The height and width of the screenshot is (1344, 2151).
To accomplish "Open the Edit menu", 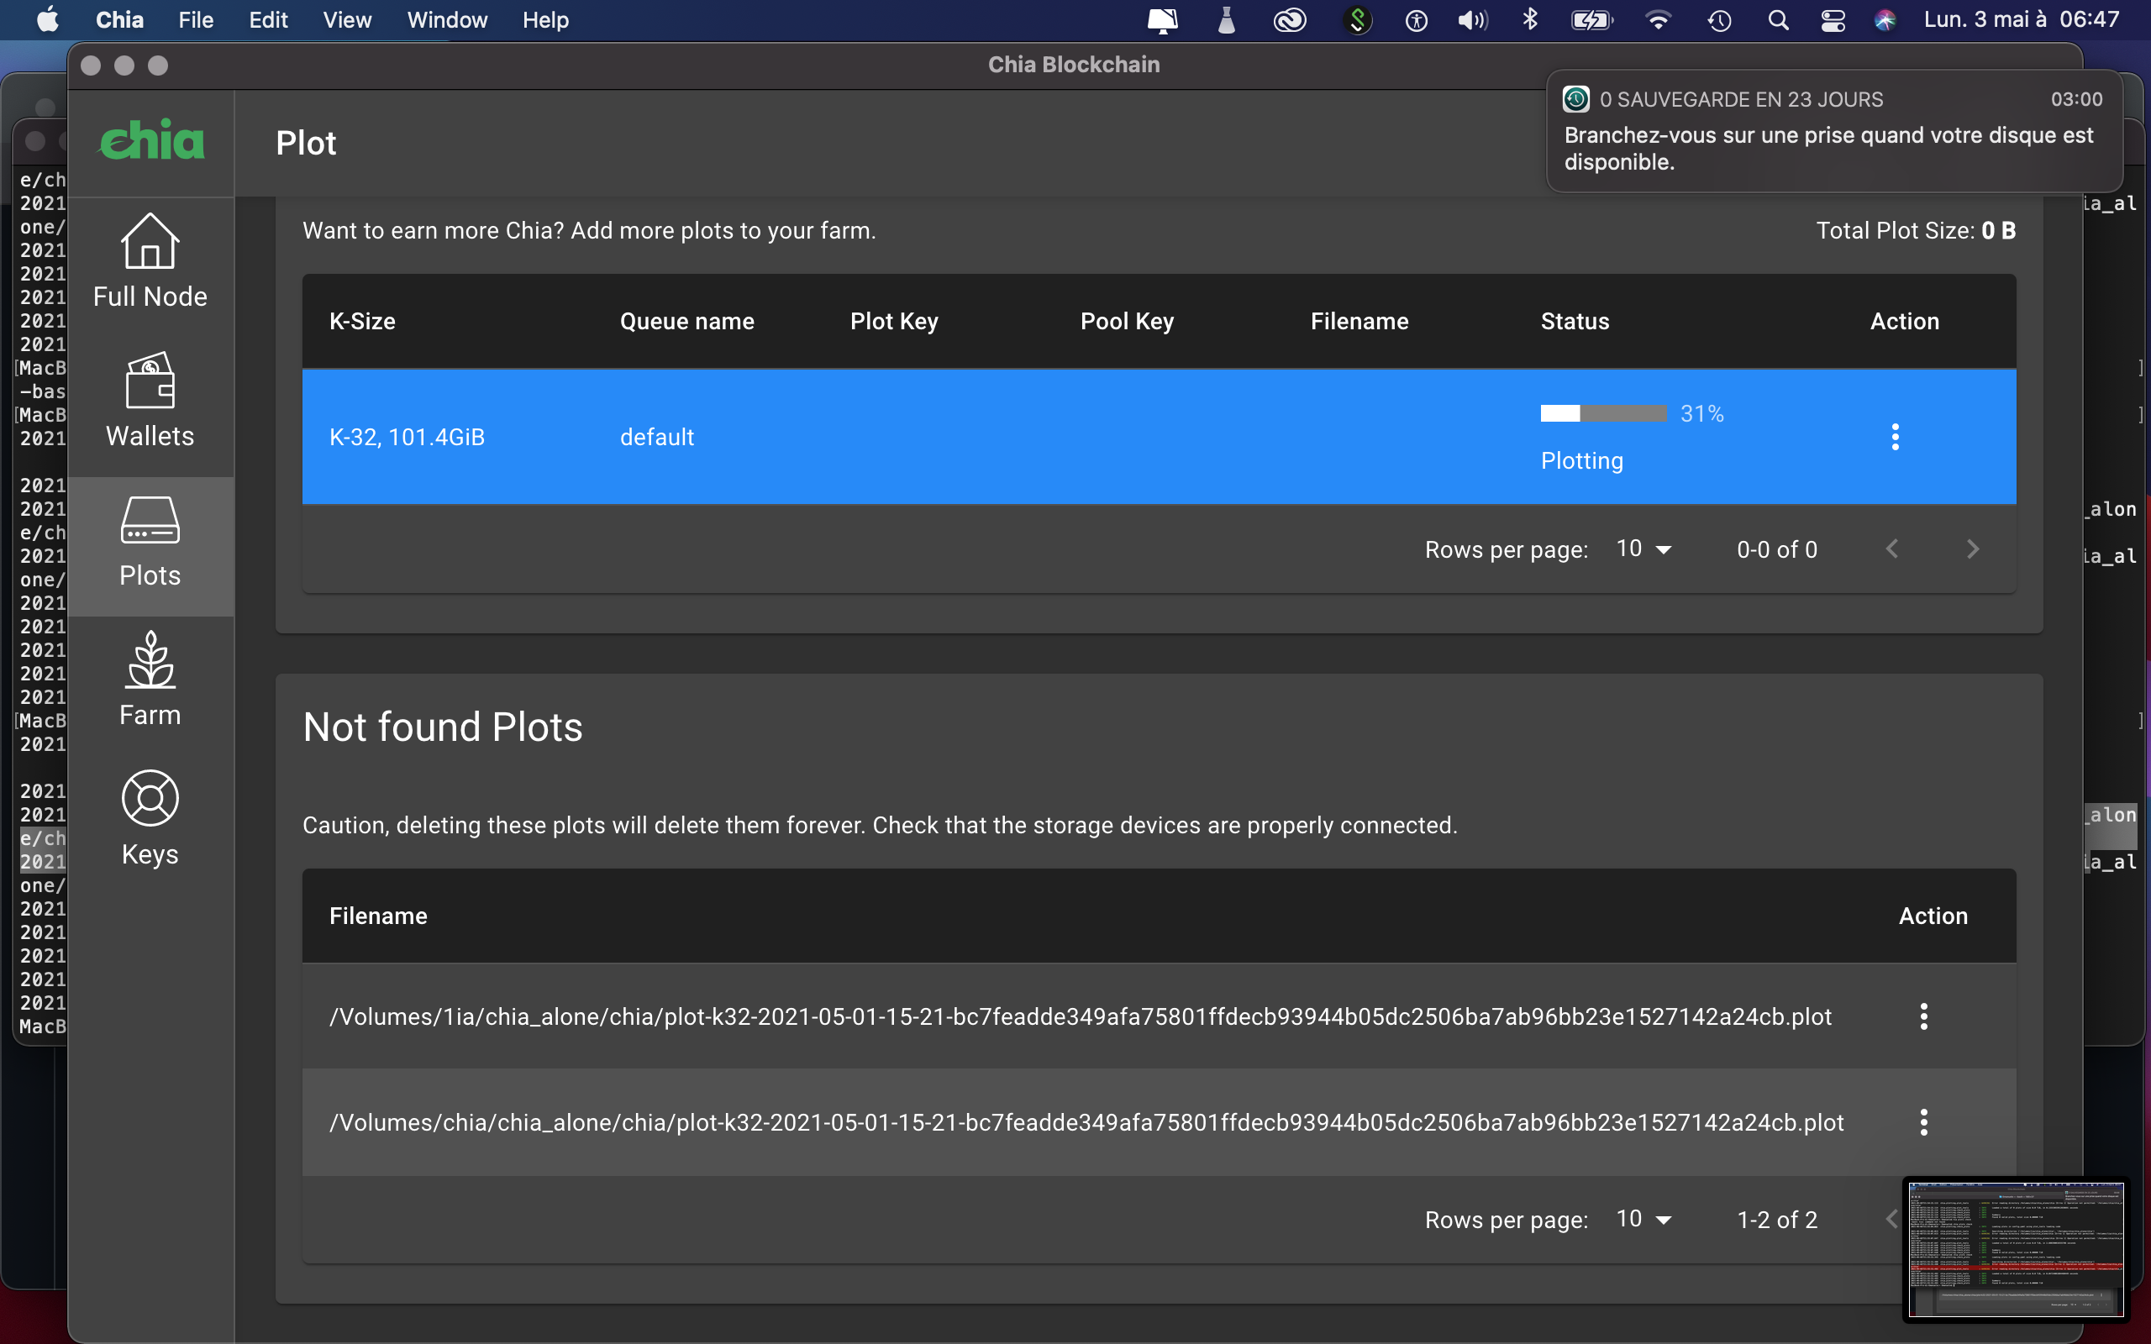I will pyautogui.click(x=267, y=19).
